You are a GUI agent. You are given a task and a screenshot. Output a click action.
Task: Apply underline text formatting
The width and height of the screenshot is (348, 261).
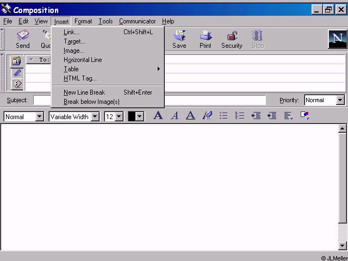(190, 116)
